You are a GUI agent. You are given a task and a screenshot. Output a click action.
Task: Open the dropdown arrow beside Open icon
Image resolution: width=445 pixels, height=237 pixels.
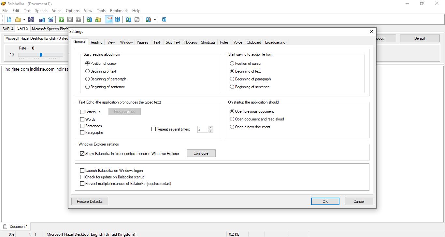[x=24, y=20]
